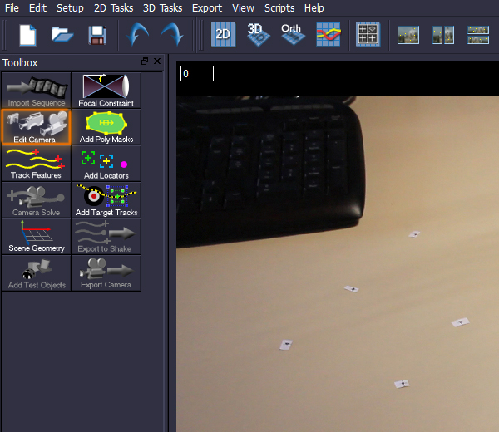Select the Edit Camera tool
The image size is (499, 432).
37,127
